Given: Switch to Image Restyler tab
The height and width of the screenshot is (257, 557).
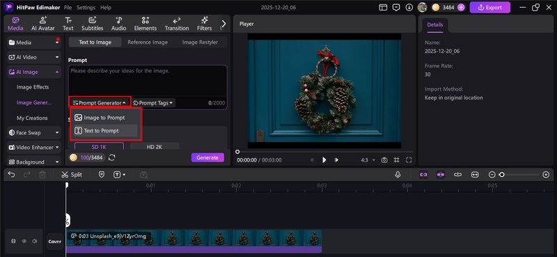Looking at the screenshot, I should [x=200, y=42].
